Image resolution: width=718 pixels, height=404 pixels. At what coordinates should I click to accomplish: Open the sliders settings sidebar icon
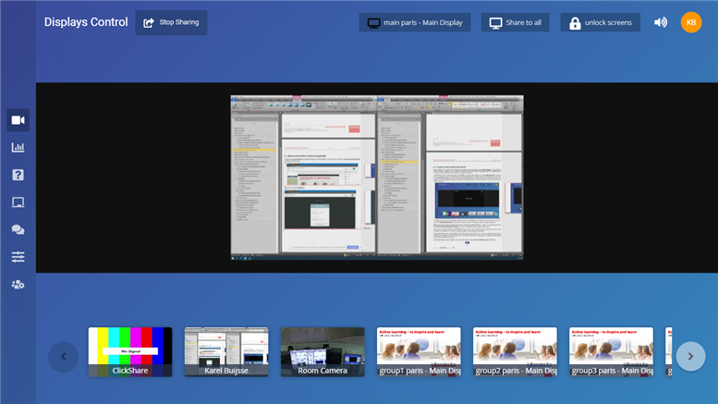coord(18,257)
